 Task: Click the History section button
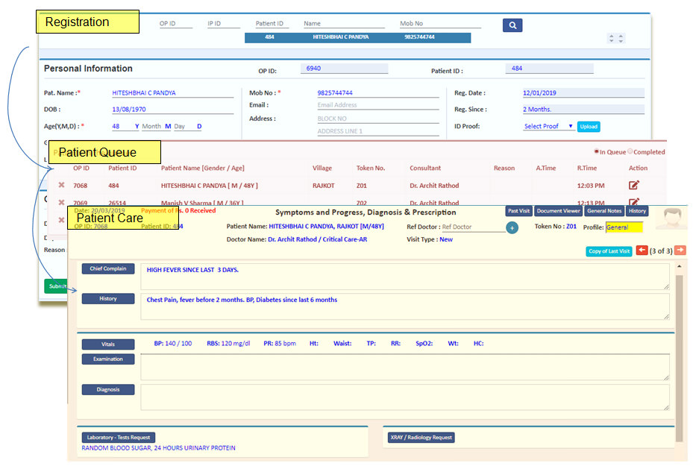108,299
